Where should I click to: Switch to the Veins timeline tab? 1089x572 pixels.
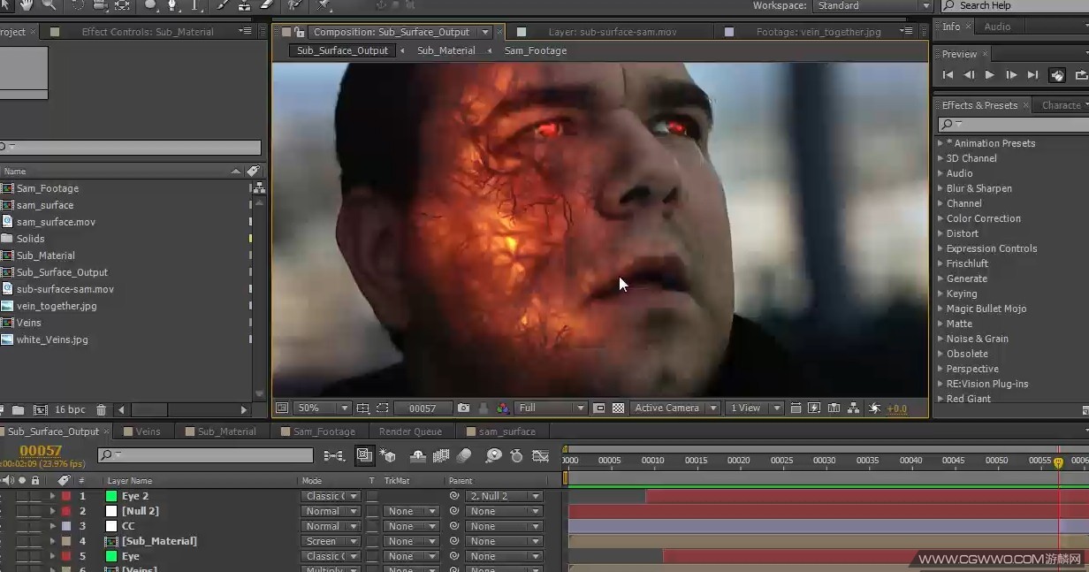coord(148,431)
